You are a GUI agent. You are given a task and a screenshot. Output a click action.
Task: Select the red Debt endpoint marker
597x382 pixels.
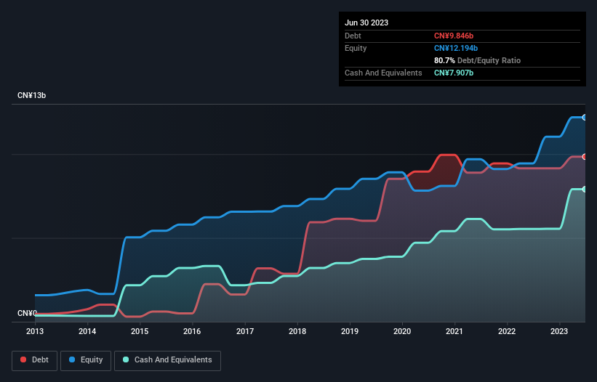pos(585,157)
